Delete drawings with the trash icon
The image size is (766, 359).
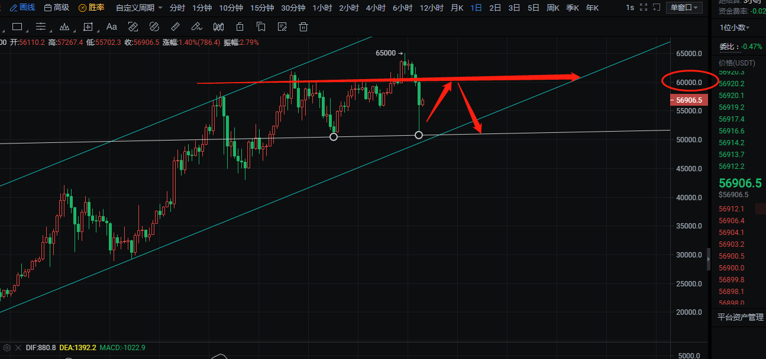(x=303, y=27)
